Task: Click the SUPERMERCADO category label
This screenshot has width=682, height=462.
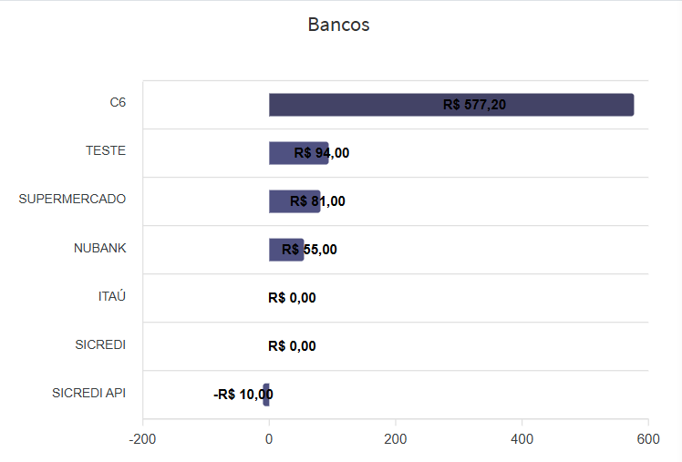Action: [x=72, y=199]
